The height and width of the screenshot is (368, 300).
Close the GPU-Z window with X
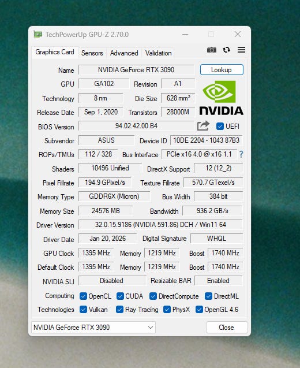click(238, 34)
